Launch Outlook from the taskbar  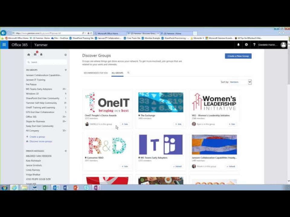click(56, 188)
